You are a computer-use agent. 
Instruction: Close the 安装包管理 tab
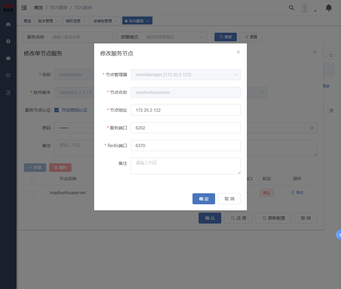pos(116,21)
